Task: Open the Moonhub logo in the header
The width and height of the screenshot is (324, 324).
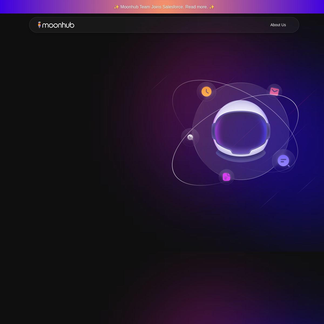Action: pyautogui.click(x=56, y=25)
